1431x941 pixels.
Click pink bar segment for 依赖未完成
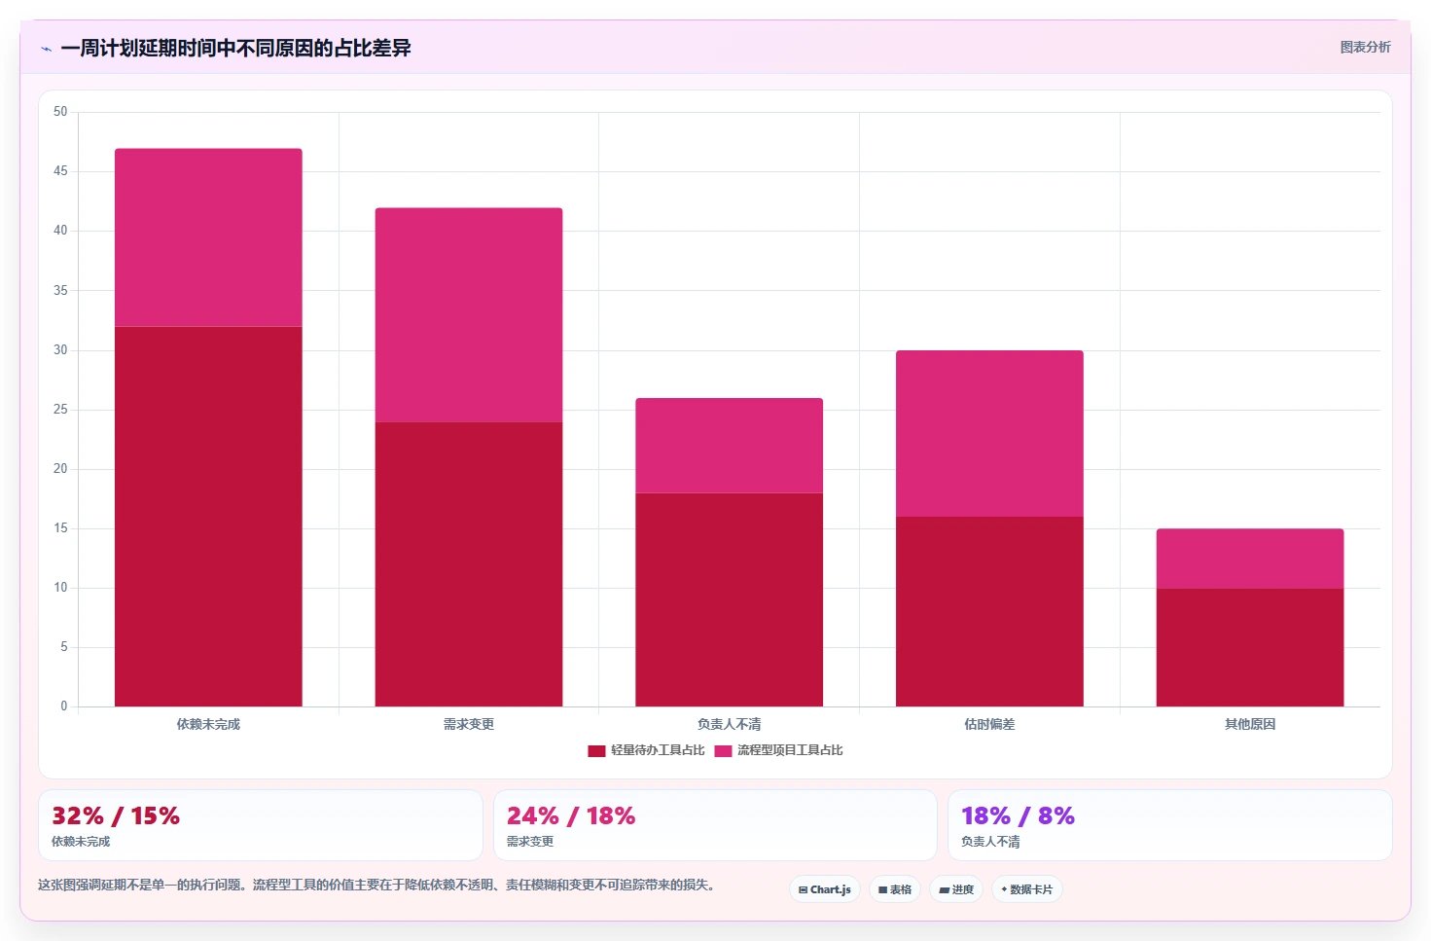pos(208,237)
